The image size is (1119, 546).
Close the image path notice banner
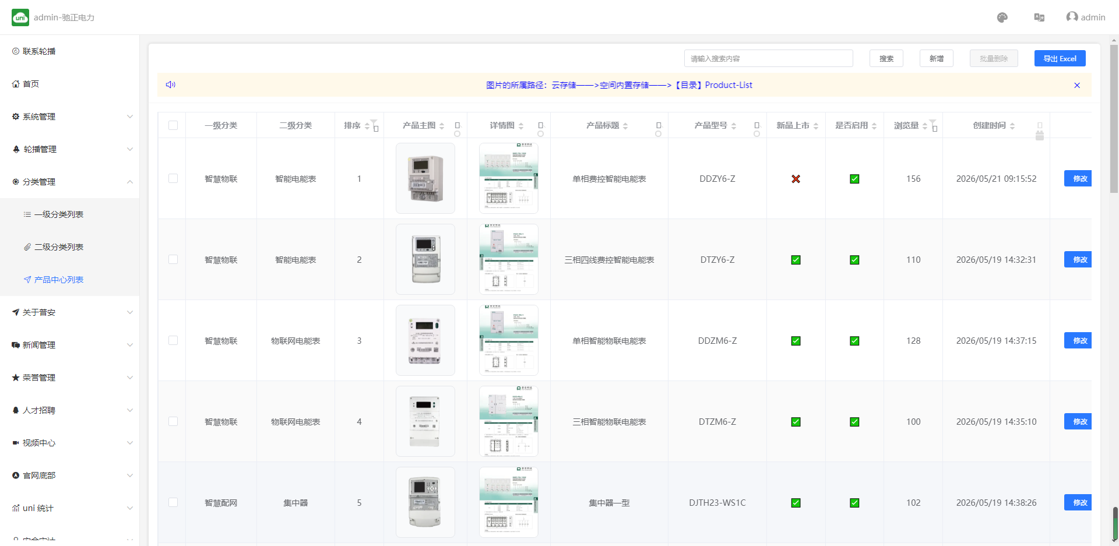pos(1077,85)
